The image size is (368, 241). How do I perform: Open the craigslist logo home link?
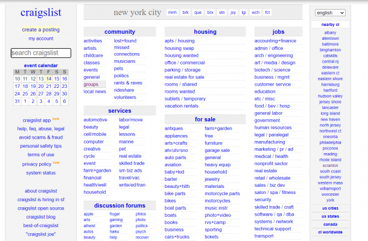coord(41,12)
